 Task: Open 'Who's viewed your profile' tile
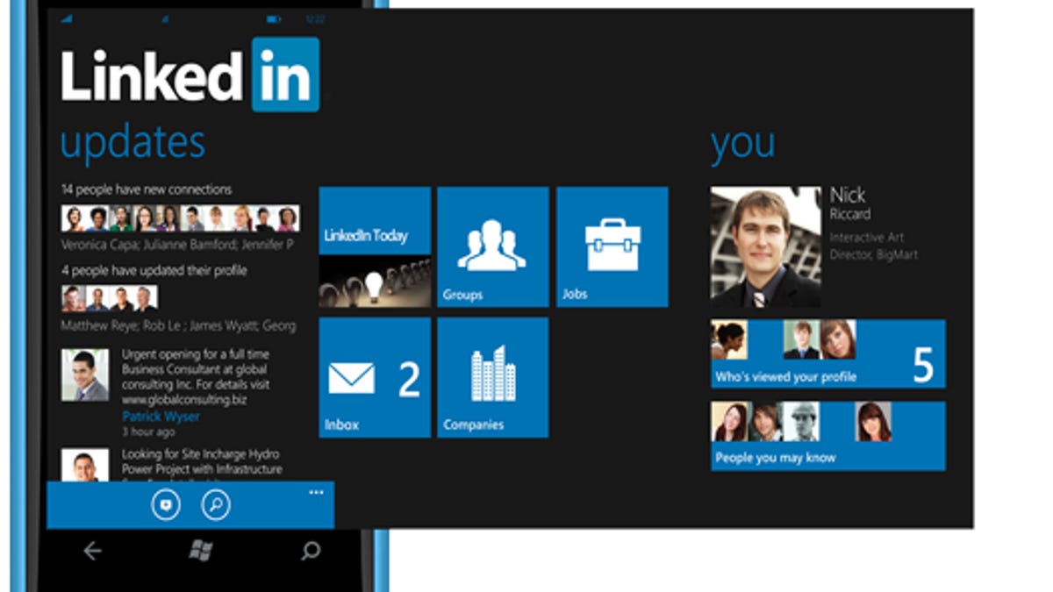point(827,354)
